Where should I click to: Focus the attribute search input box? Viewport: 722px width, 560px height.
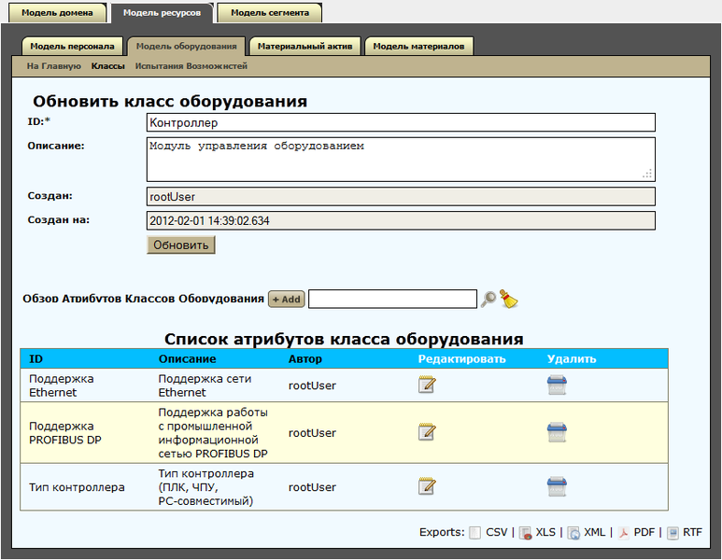393,299
